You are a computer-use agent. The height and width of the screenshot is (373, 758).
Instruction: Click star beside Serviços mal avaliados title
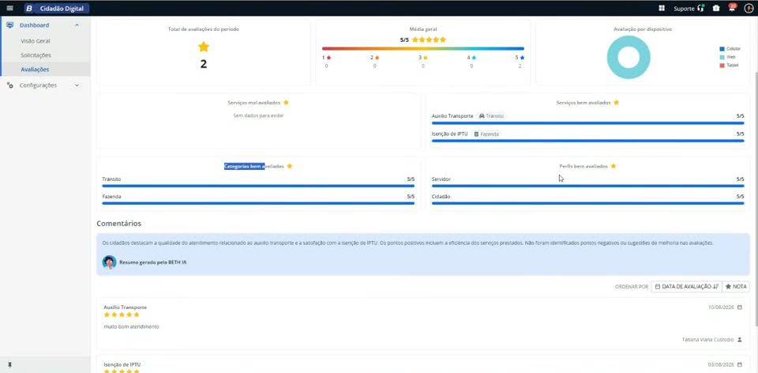[x=286, y=103]
